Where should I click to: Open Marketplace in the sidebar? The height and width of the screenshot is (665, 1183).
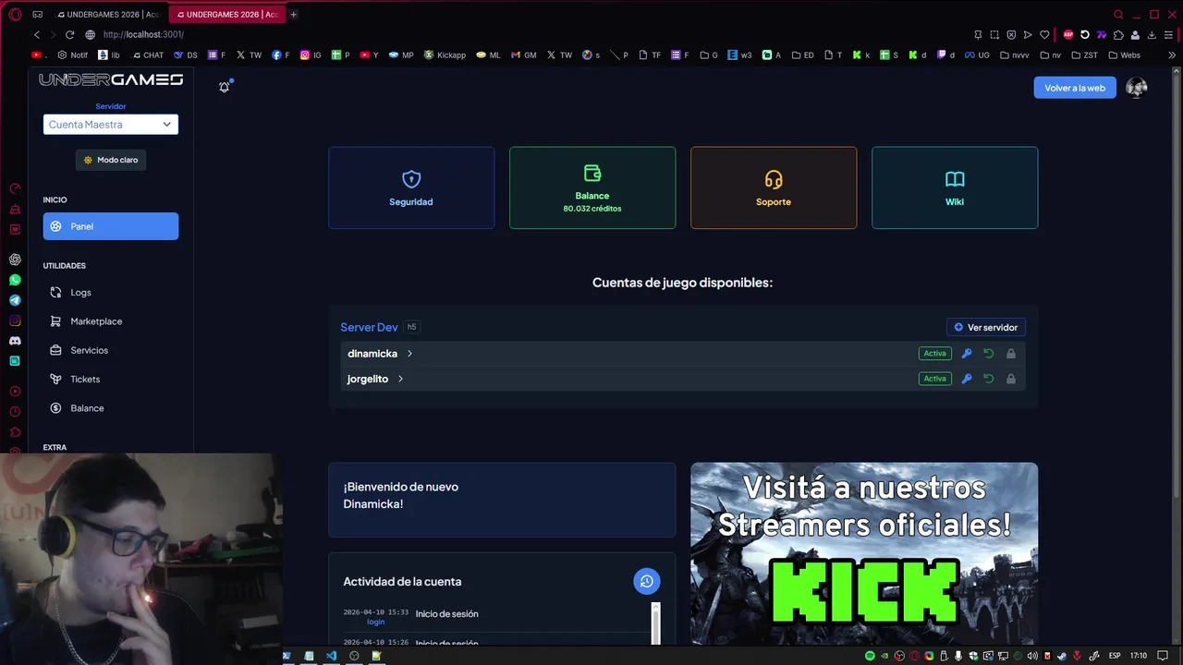point(111,321)
